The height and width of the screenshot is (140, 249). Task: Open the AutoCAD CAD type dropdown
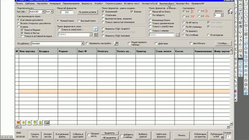43,12
